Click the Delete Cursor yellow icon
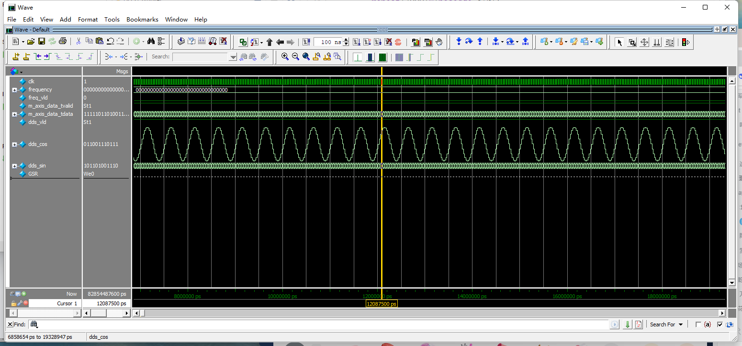This screenshot has height=346, width=742. [27, 56]
